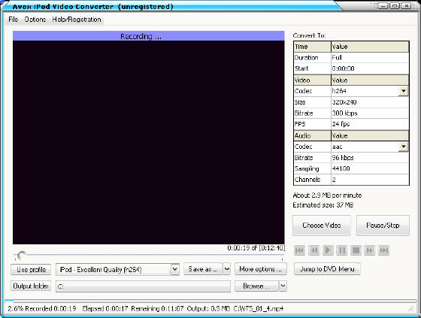Click the Sampling value 44100 cell
Image resolution: width=421 pixels, height=318 pixels.
(x=370, y=168)
